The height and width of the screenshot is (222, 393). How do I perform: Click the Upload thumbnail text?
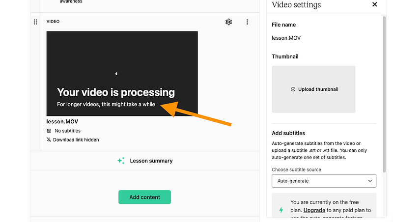318,89
